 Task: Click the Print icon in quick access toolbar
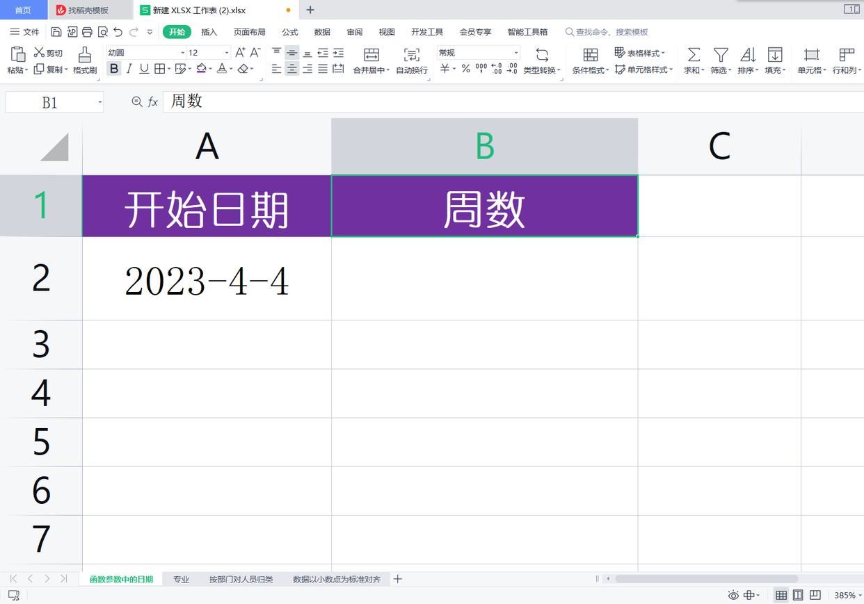point(87,32)
